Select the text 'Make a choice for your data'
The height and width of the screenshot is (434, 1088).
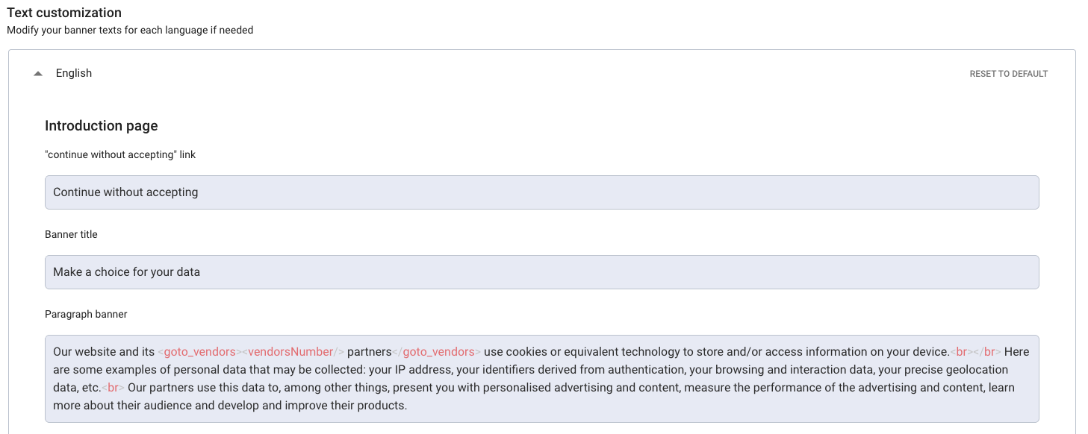[125, 271]
